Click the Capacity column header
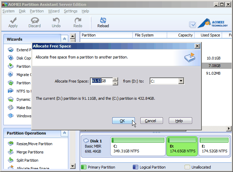The height and width of the screenshot is (172, 233). pos(181,35)
